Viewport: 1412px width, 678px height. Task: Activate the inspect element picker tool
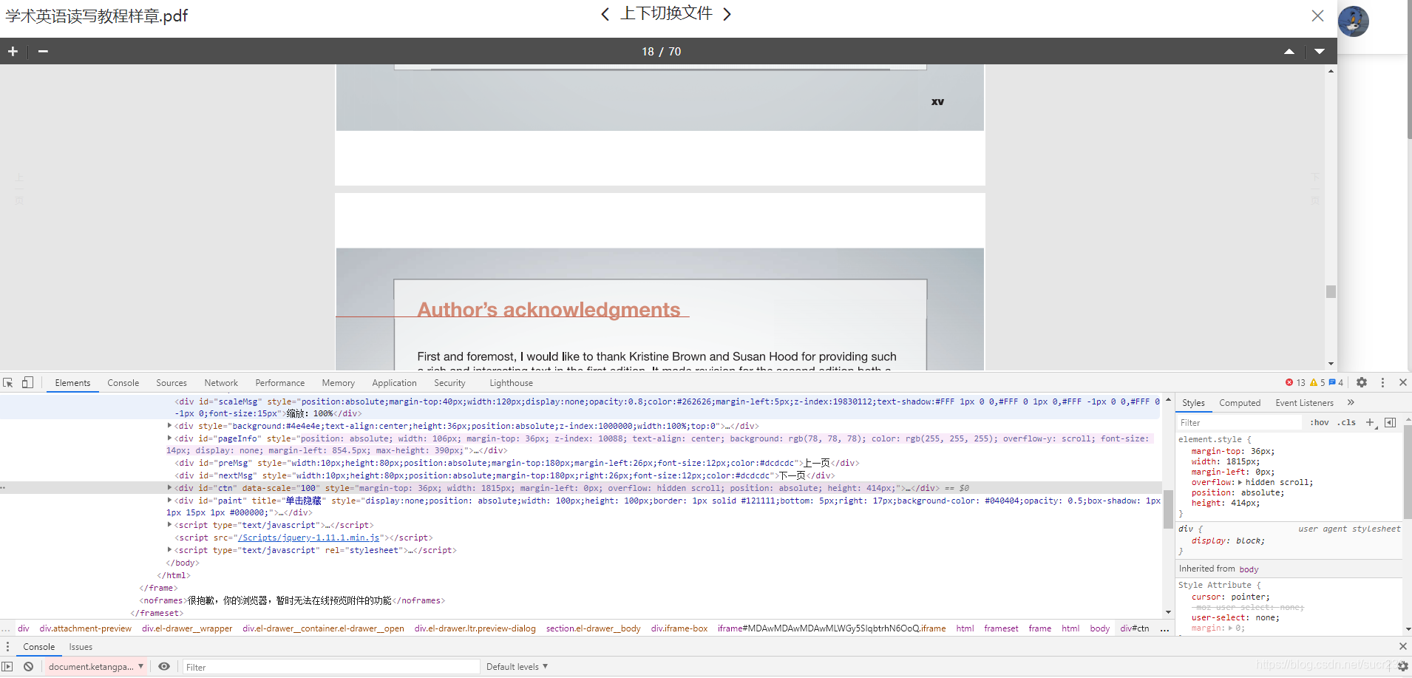tap(8, 382)
